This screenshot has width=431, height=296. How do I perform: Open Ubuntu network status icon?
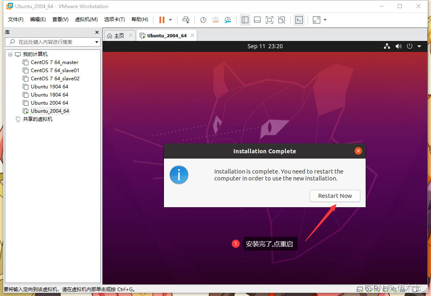[x=387, y=46]
